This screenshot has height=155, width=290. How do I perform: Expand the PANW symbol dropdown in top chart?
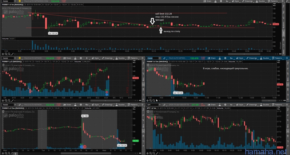15,1
